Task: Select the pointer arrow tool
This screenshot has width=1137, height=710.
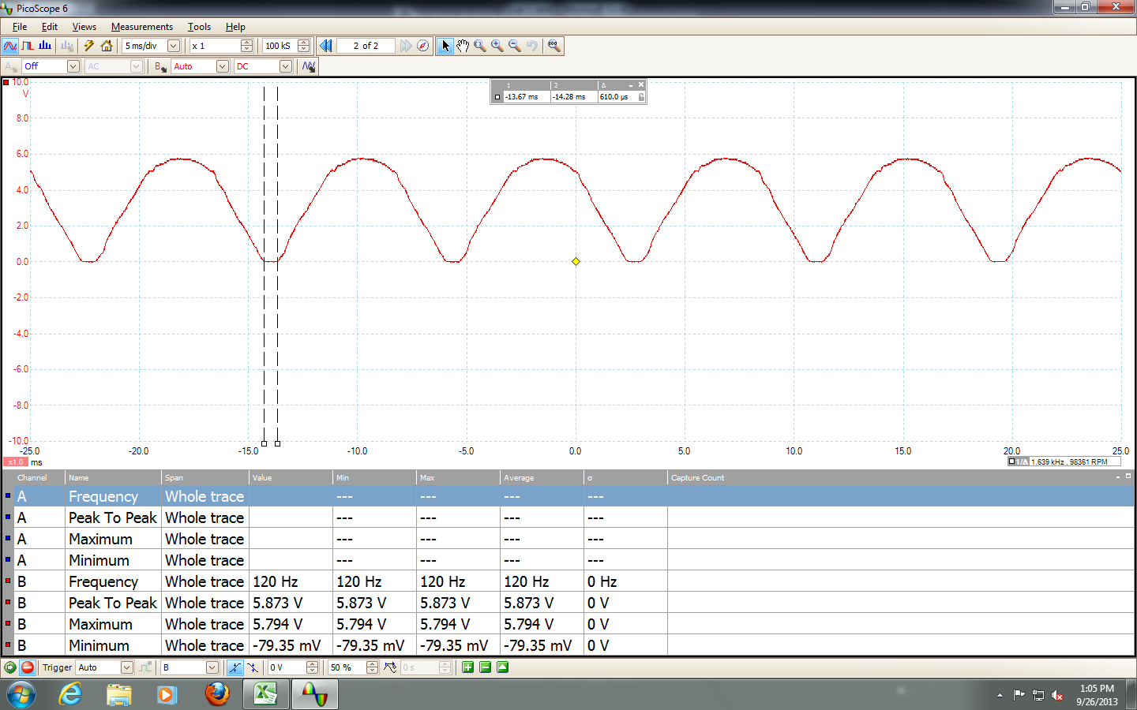Action: pyautogui.click(x=445, y=46)
